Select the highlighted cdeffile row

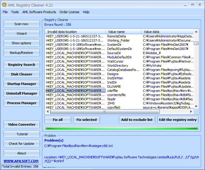pyautogui.click(x=119, y=91)
